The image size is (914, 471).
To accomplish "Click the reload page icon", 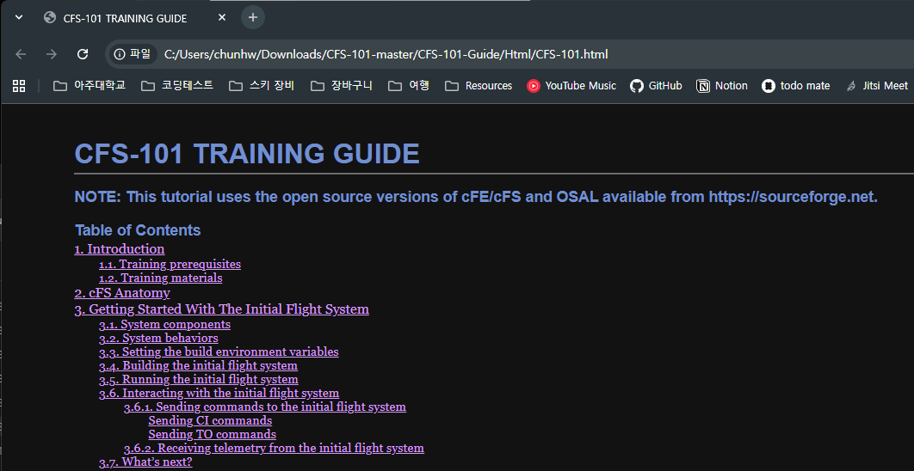I will click(x=83, y=54).
